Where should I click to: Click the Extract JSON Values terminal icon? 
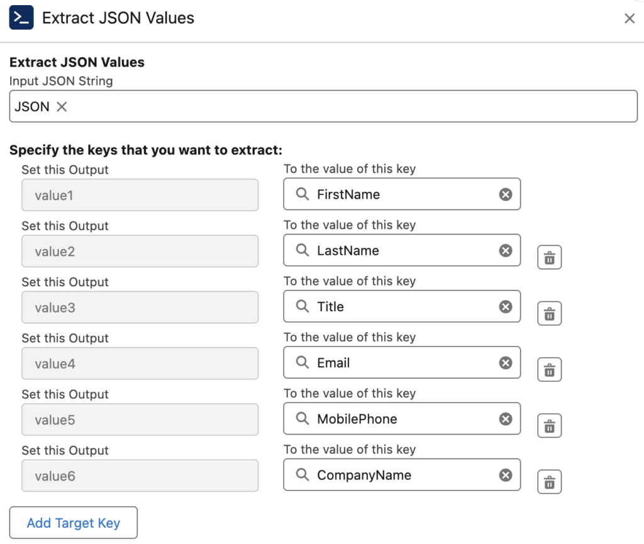20,18
